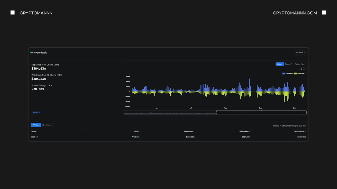Select the Inflows chart view
The width and height of the screenshot is (337, 189).
279,64
